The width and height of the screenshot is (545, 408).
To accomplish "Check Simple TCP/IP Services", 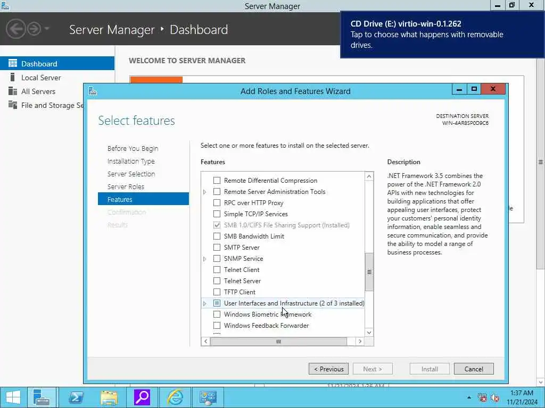I will point(217,214).
